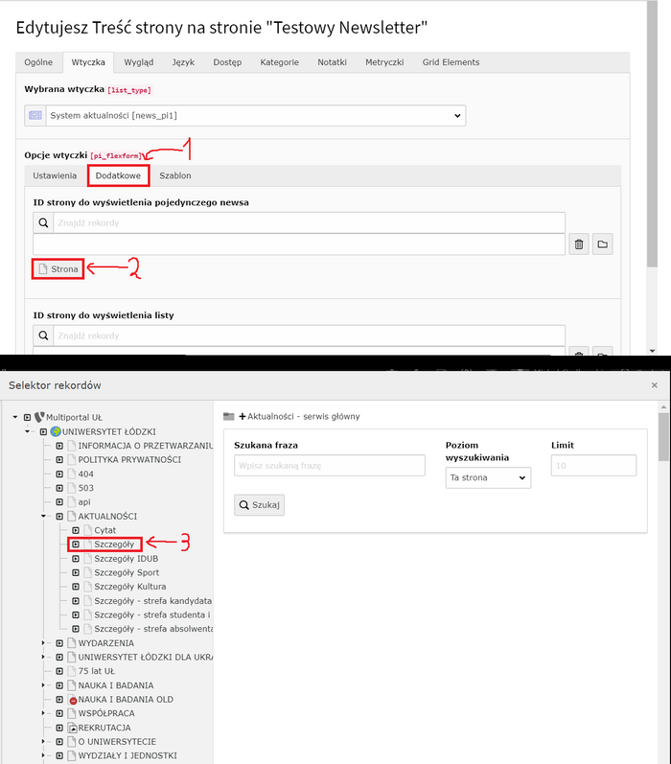The width and height of the screenshot is (671, 764).
Task: Click the red hidden-page icon for NAUKA I BADANIA OLD
Action: [x=71, y=700]
